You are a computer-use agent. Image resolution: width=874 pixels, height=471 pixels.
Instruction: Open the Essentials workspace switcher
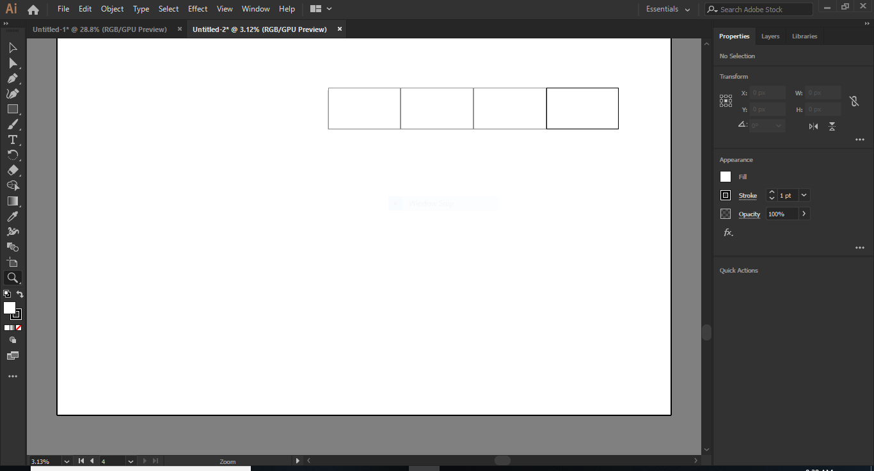(x=667, y=9)
